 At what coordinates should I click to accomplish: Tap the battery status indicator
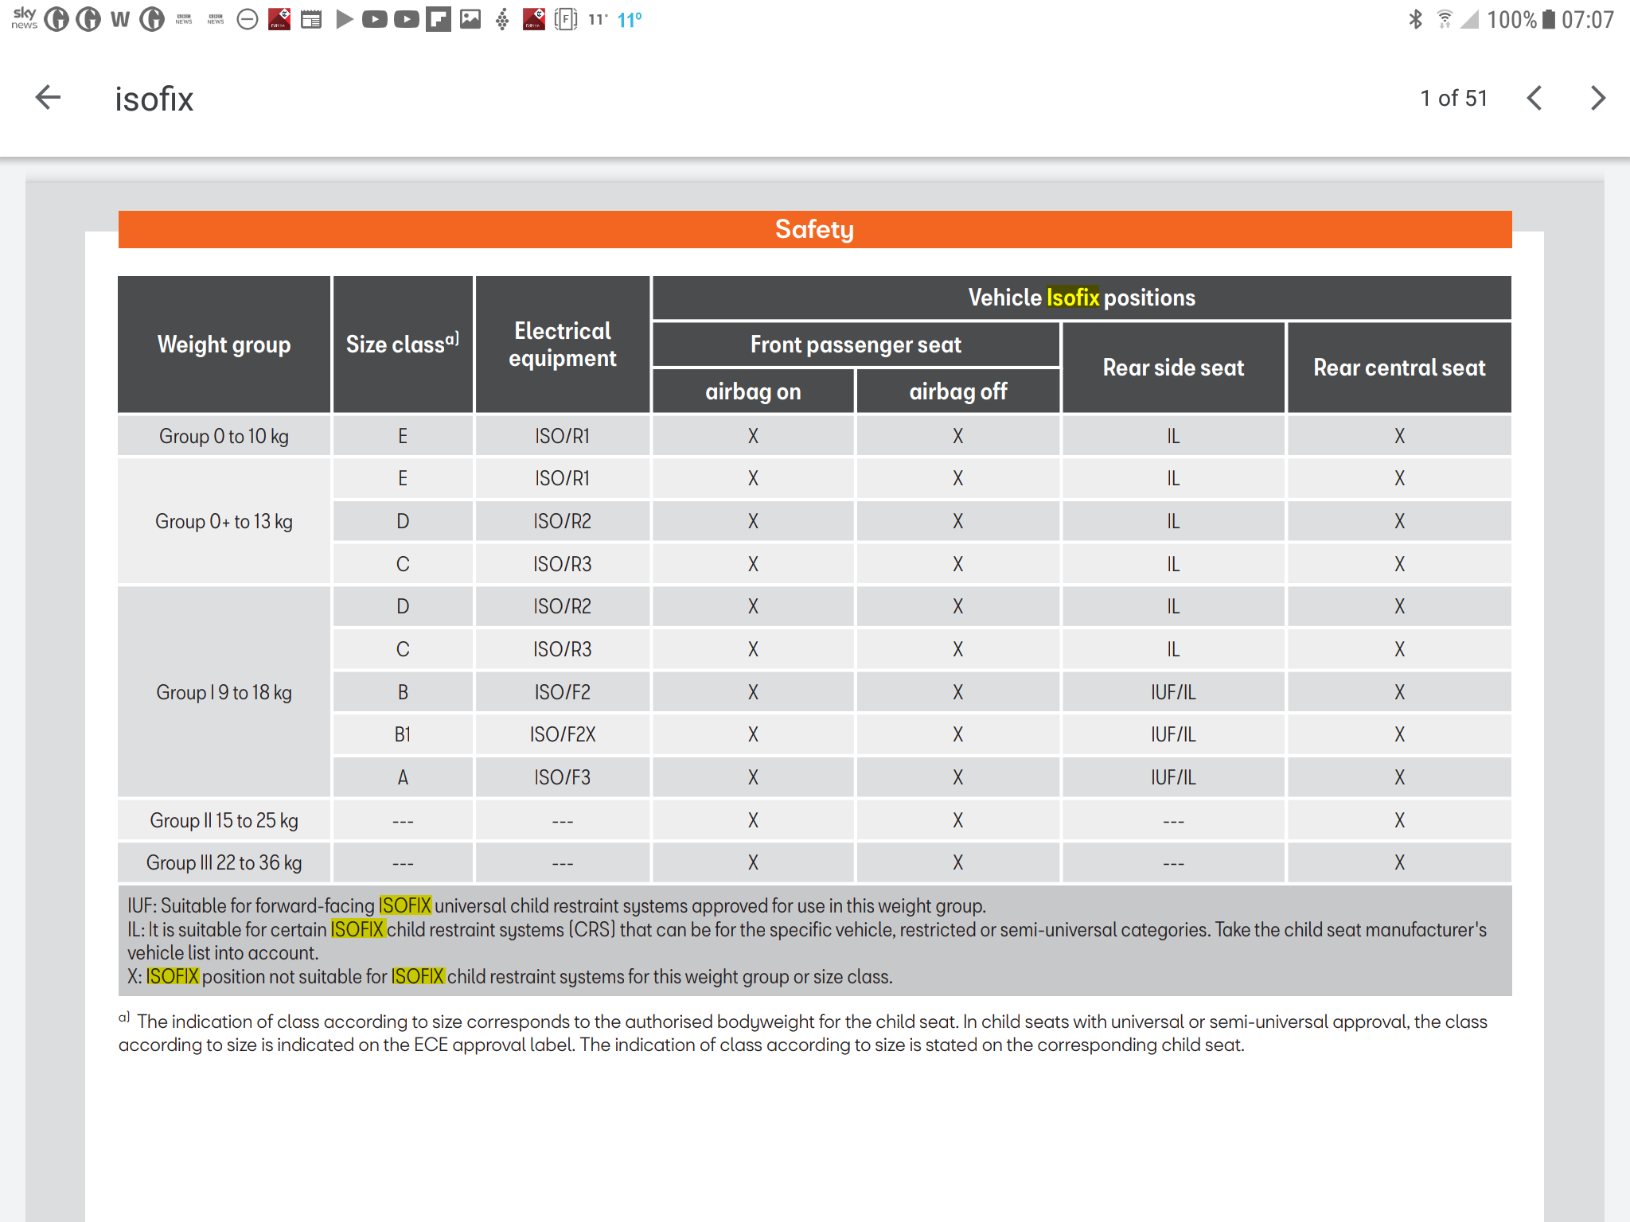point(1548,18)
